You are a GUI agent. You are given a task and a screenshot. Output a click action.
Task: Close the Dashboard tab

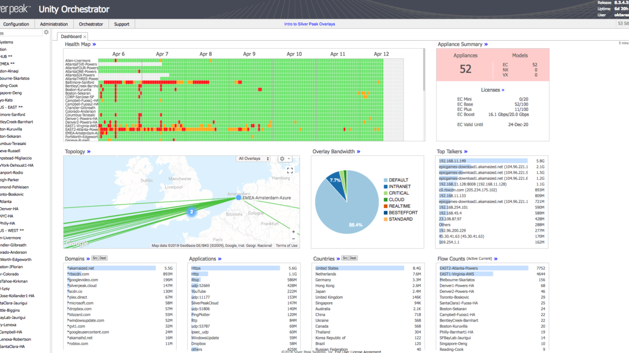pos(85,37)
